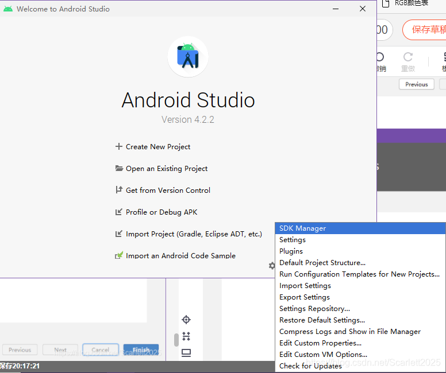The width and height of the screenshot is (446, 373).
Task: Select Run Configuration Templates for New Projects...
Action: [360, 274]
